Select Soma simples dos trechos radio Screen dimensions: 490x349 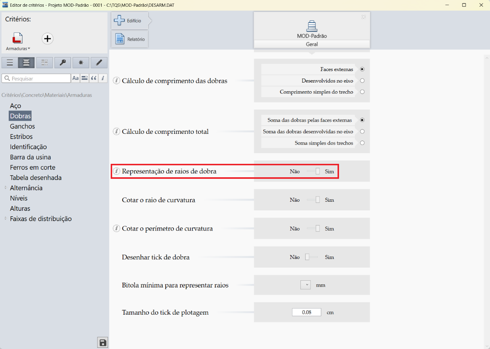click(x=362, y=143)
